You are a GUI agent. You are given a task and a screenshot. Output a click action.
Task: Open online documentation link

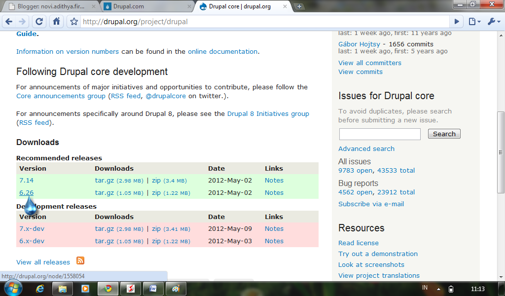tap(222, 51)
